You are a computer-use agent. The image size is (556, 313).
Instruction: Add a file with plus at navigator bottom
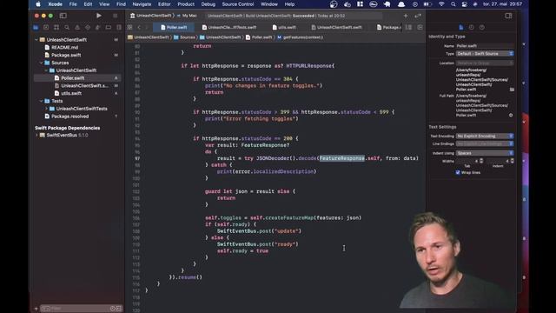36,309
